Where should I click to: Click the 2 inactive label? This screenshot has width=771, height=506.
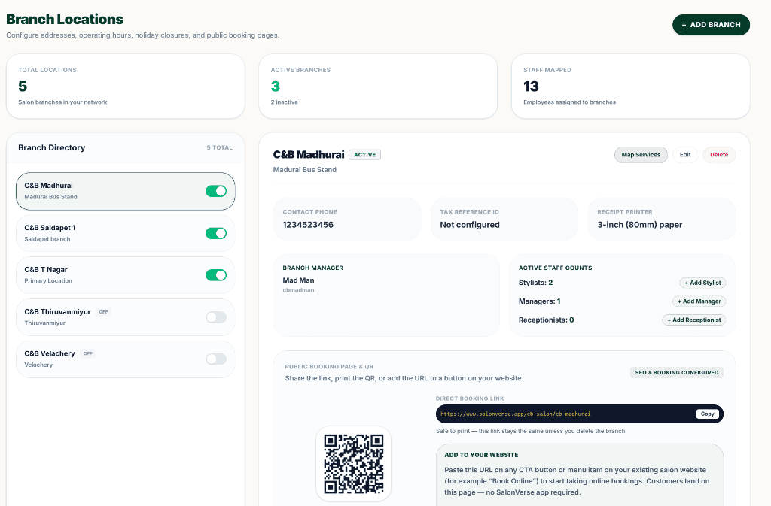click(284, 102)
